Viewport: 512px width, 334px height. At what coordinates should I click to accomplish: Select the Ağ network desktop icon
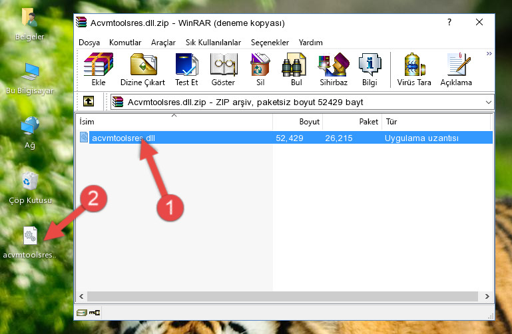coord(30,133)
